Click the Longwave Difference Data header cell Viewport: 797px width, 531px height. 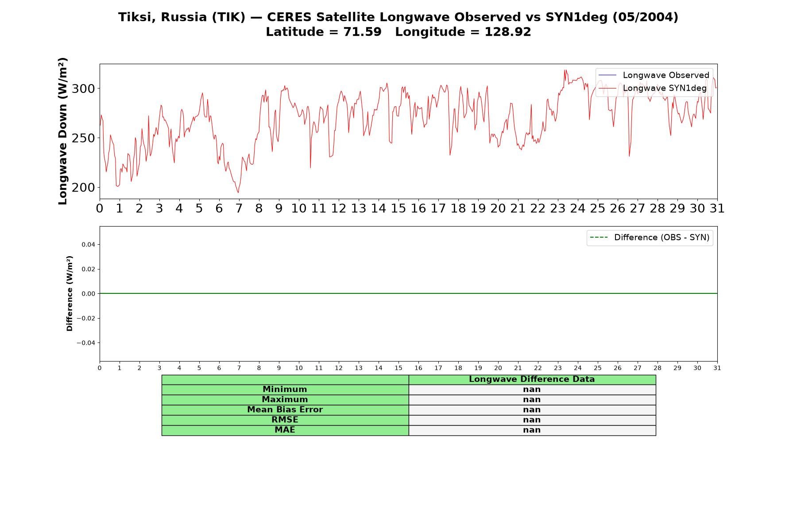pyautogui.click(x=532, y=379)
